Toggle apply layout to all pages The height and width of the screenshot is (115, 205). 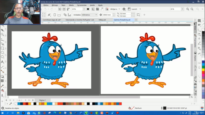point(65,15)
